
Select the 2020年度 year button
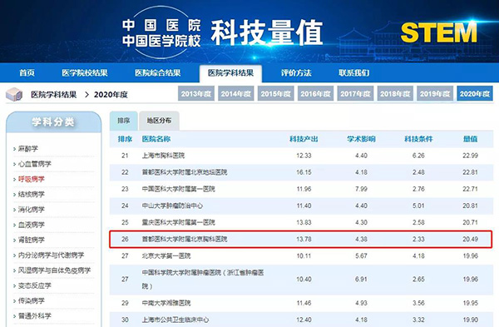point(475,93)
